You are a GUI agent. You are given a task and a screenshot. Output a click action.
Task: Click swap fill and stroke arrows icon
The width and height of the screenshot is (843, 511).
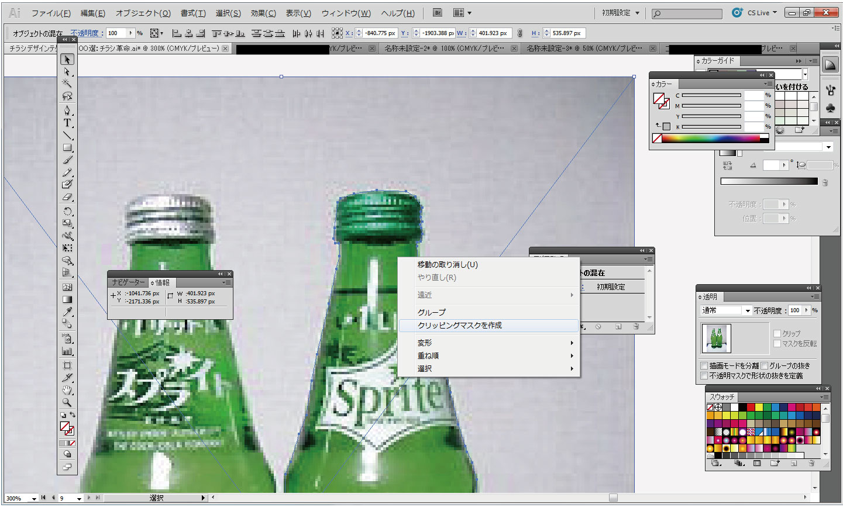(73, 415)
